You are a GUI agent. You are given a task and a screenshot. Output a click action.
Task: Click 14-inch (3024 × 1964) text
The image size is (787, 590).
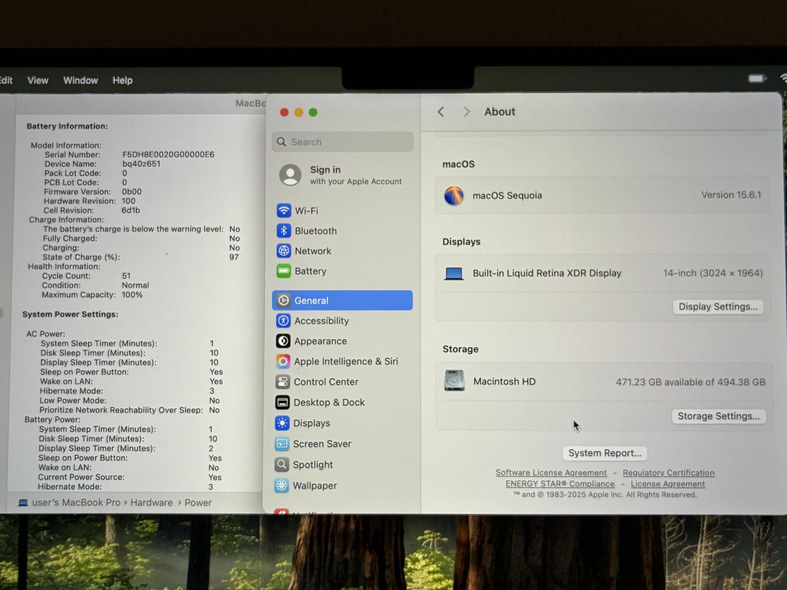pos(713,273)
